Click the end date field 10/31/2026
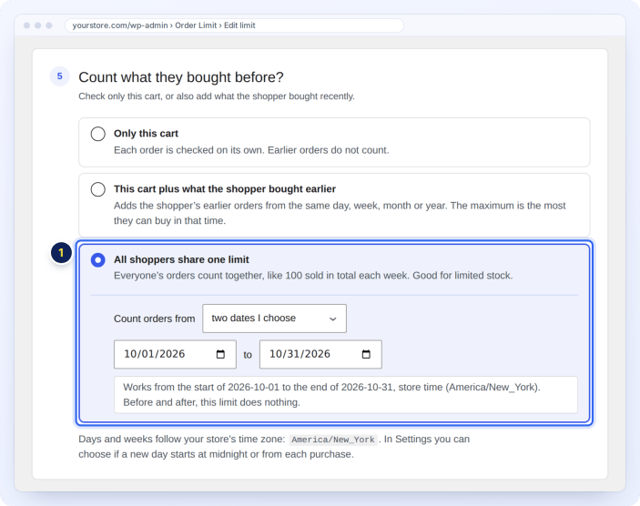 point(320,354)
